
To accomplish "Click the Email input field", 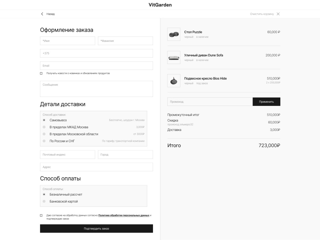I will click(96, 66).
